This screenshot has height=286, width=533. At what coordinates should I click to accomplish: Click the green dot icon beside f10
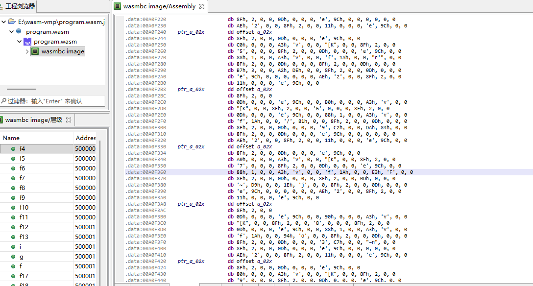(x=13, y=208)
